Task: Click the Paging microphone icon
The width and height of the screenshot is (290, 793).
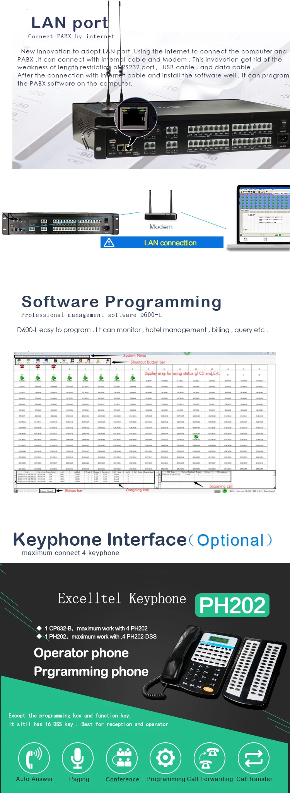Action: coord(78,758)
